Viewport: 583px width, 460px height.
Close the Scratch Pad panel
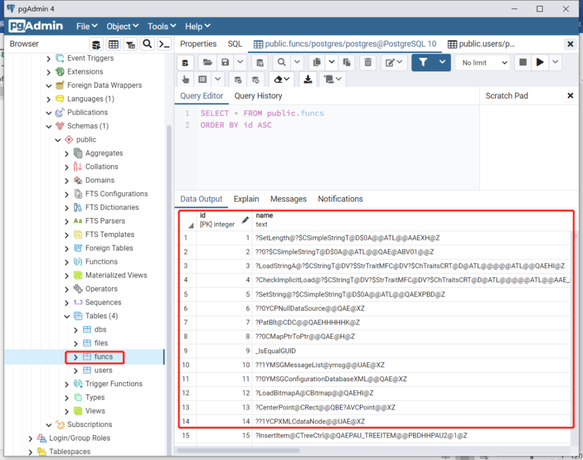[570, 96]
